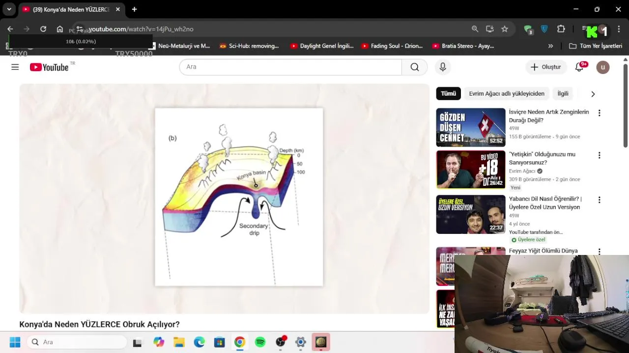Open options for the "Yabancı Dil Nasıl Öğrenilir" video

tap(599, 200)
